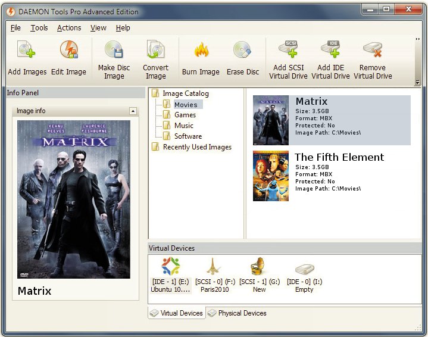This screenshot has height=337, width=428.
Task: Click Remove Virtual Drive icon
Action: [373, 51]
